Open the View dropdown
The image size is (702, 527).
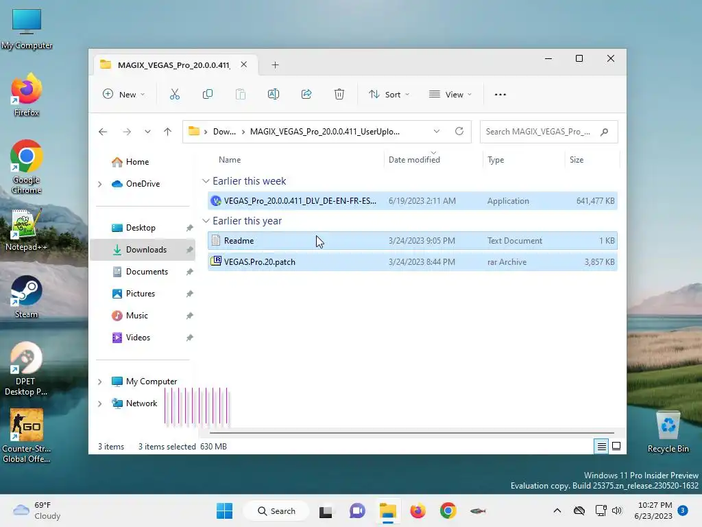click(x=450, y=95)
